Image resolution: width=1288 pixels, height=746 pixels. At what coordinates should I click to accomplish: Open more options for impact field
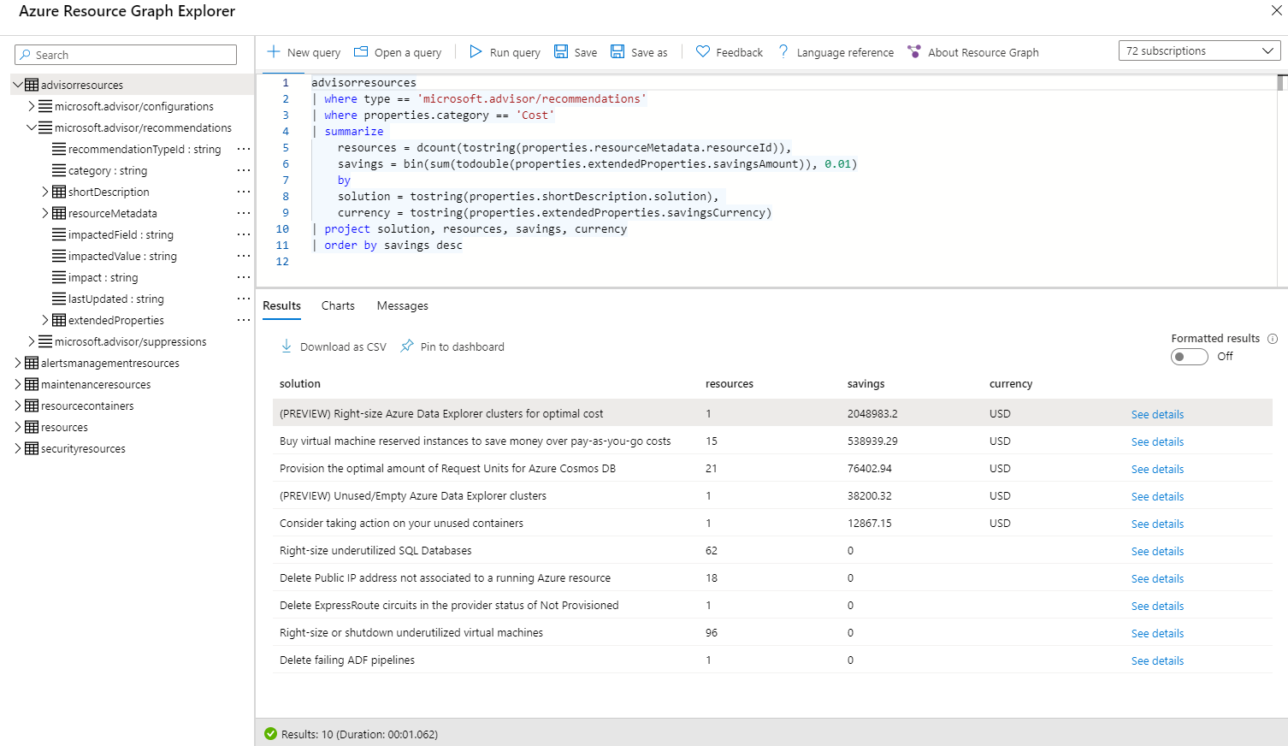point(244,277)
